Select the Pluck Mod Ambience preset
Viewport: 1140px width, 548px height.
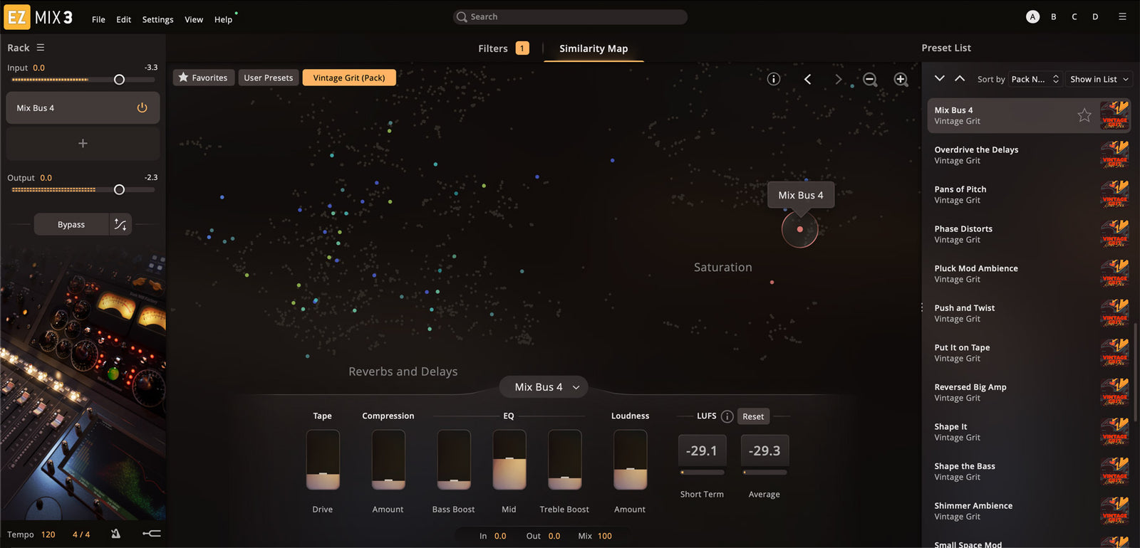(1029, 273)
